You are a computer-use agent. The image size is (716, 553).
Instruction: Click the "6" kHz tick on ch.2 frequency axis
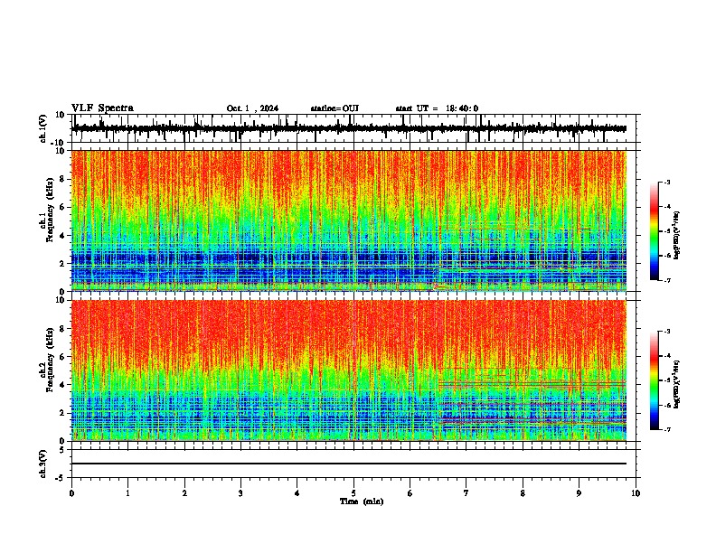(x=62, y=357)
